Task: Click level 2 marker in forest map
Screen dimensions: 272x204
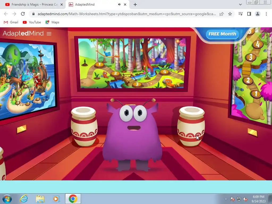Action: pos(115,73)
